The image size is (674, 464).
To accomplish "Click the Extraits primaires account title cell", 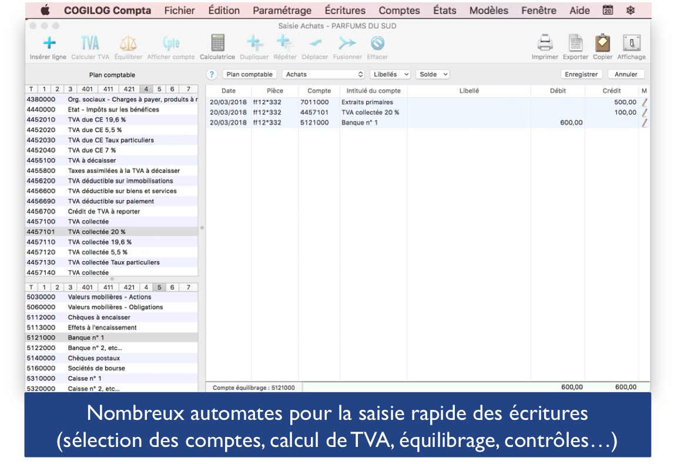I will (374, 102).
